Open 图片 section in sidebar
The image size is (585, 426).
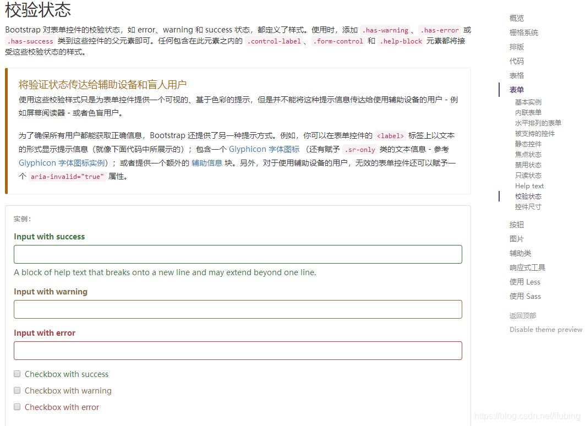(x=517, y=239)
